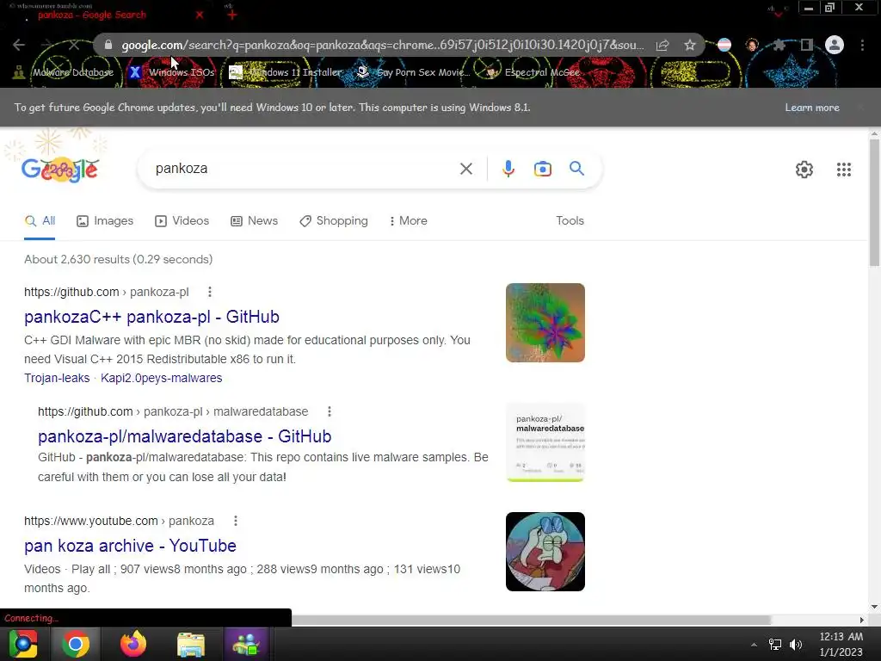This screenshot has height=661, width=881.
Task: Open network icon in system tray
Action: (775, 644)
